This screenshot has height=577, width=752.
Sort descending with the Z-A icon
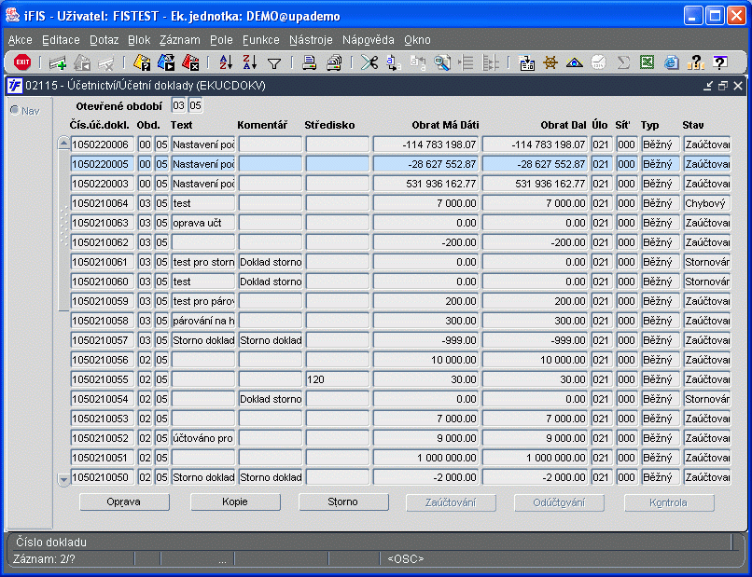point(250,62)
